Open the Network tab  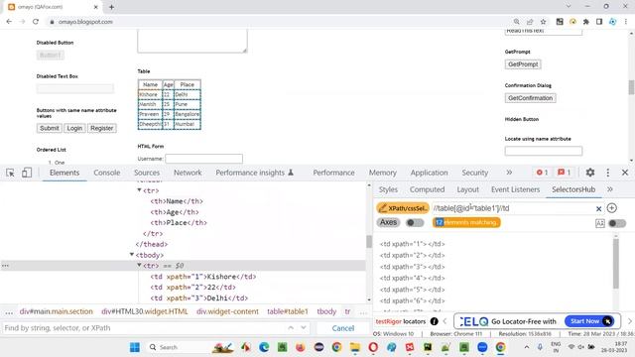(x=188, y=173)
